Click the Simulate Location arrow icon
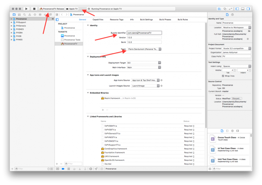 96,169
